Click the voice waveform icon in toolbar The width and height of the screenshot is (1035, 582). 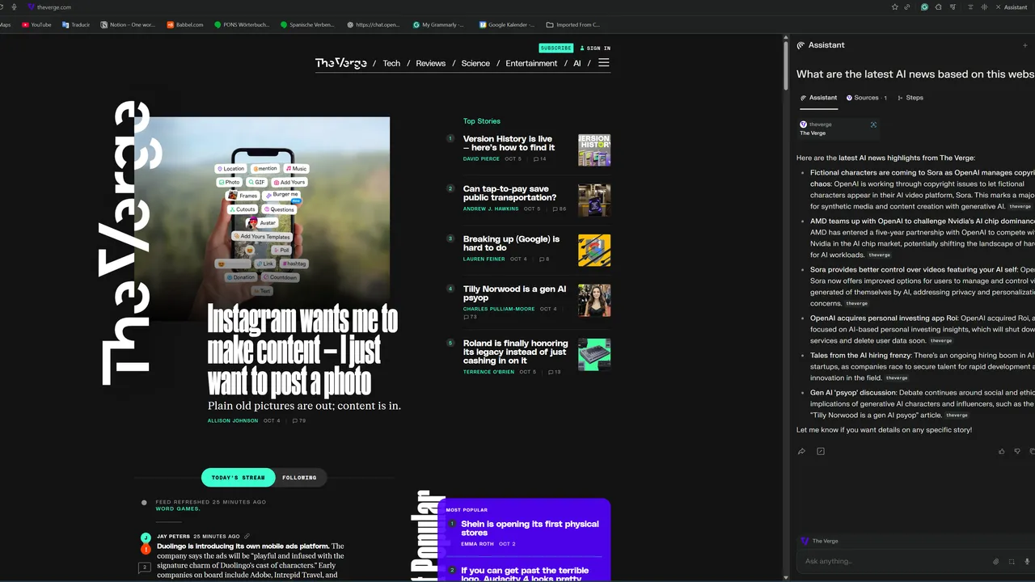point(984,7)
